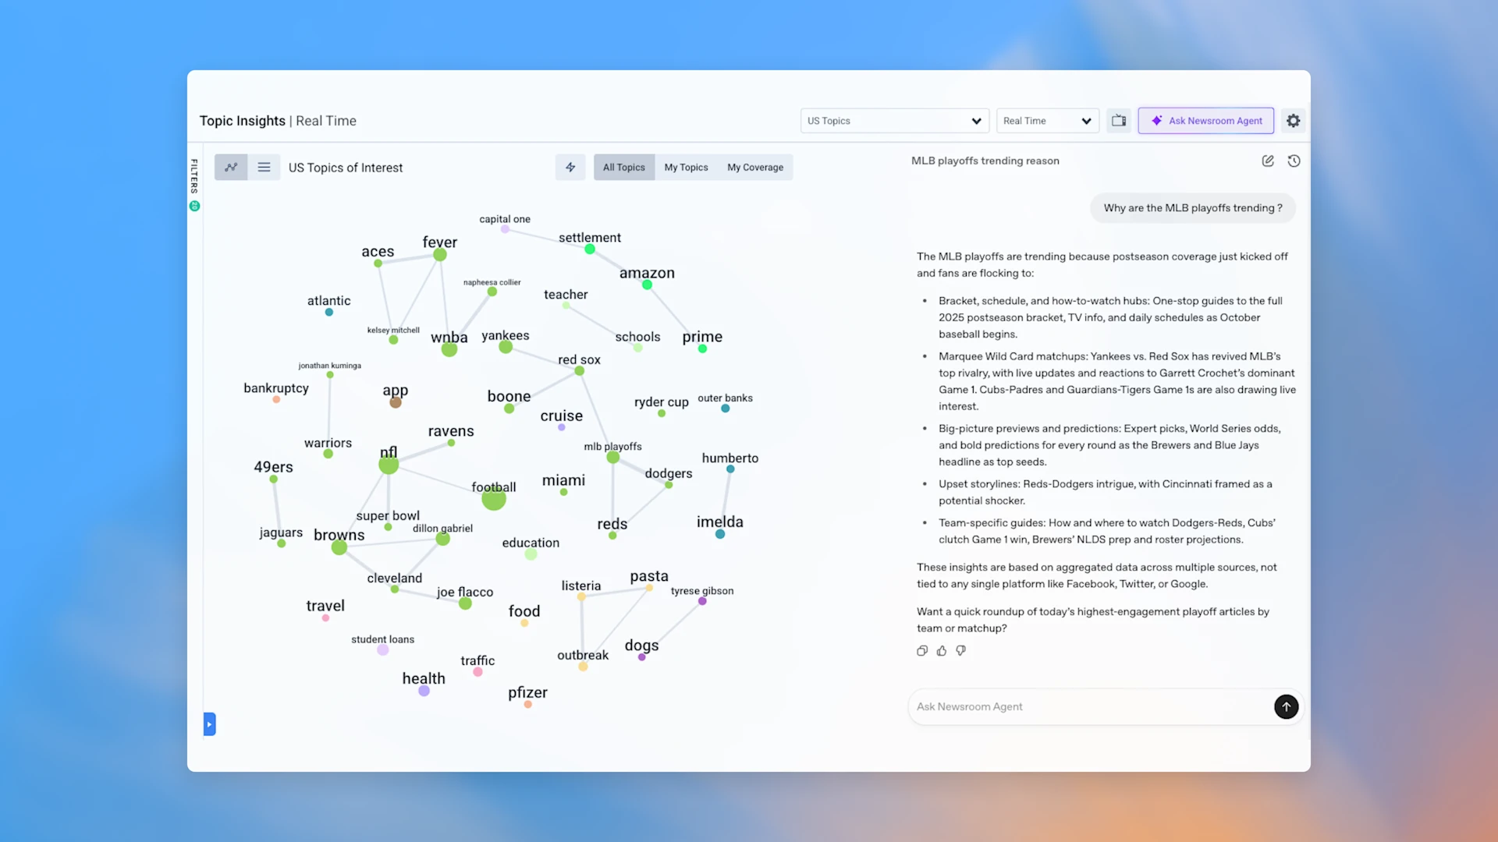Image resolution: width=1498 pixels, height=842 pixels.
Task: Open the settings gear
Action: pyautogui.click(x=1293, y=121)
